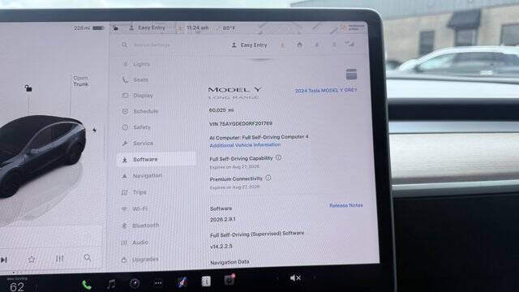Tap Open Trunk on the car view
This screenshot has width=519, height=292.
(81, 81)
